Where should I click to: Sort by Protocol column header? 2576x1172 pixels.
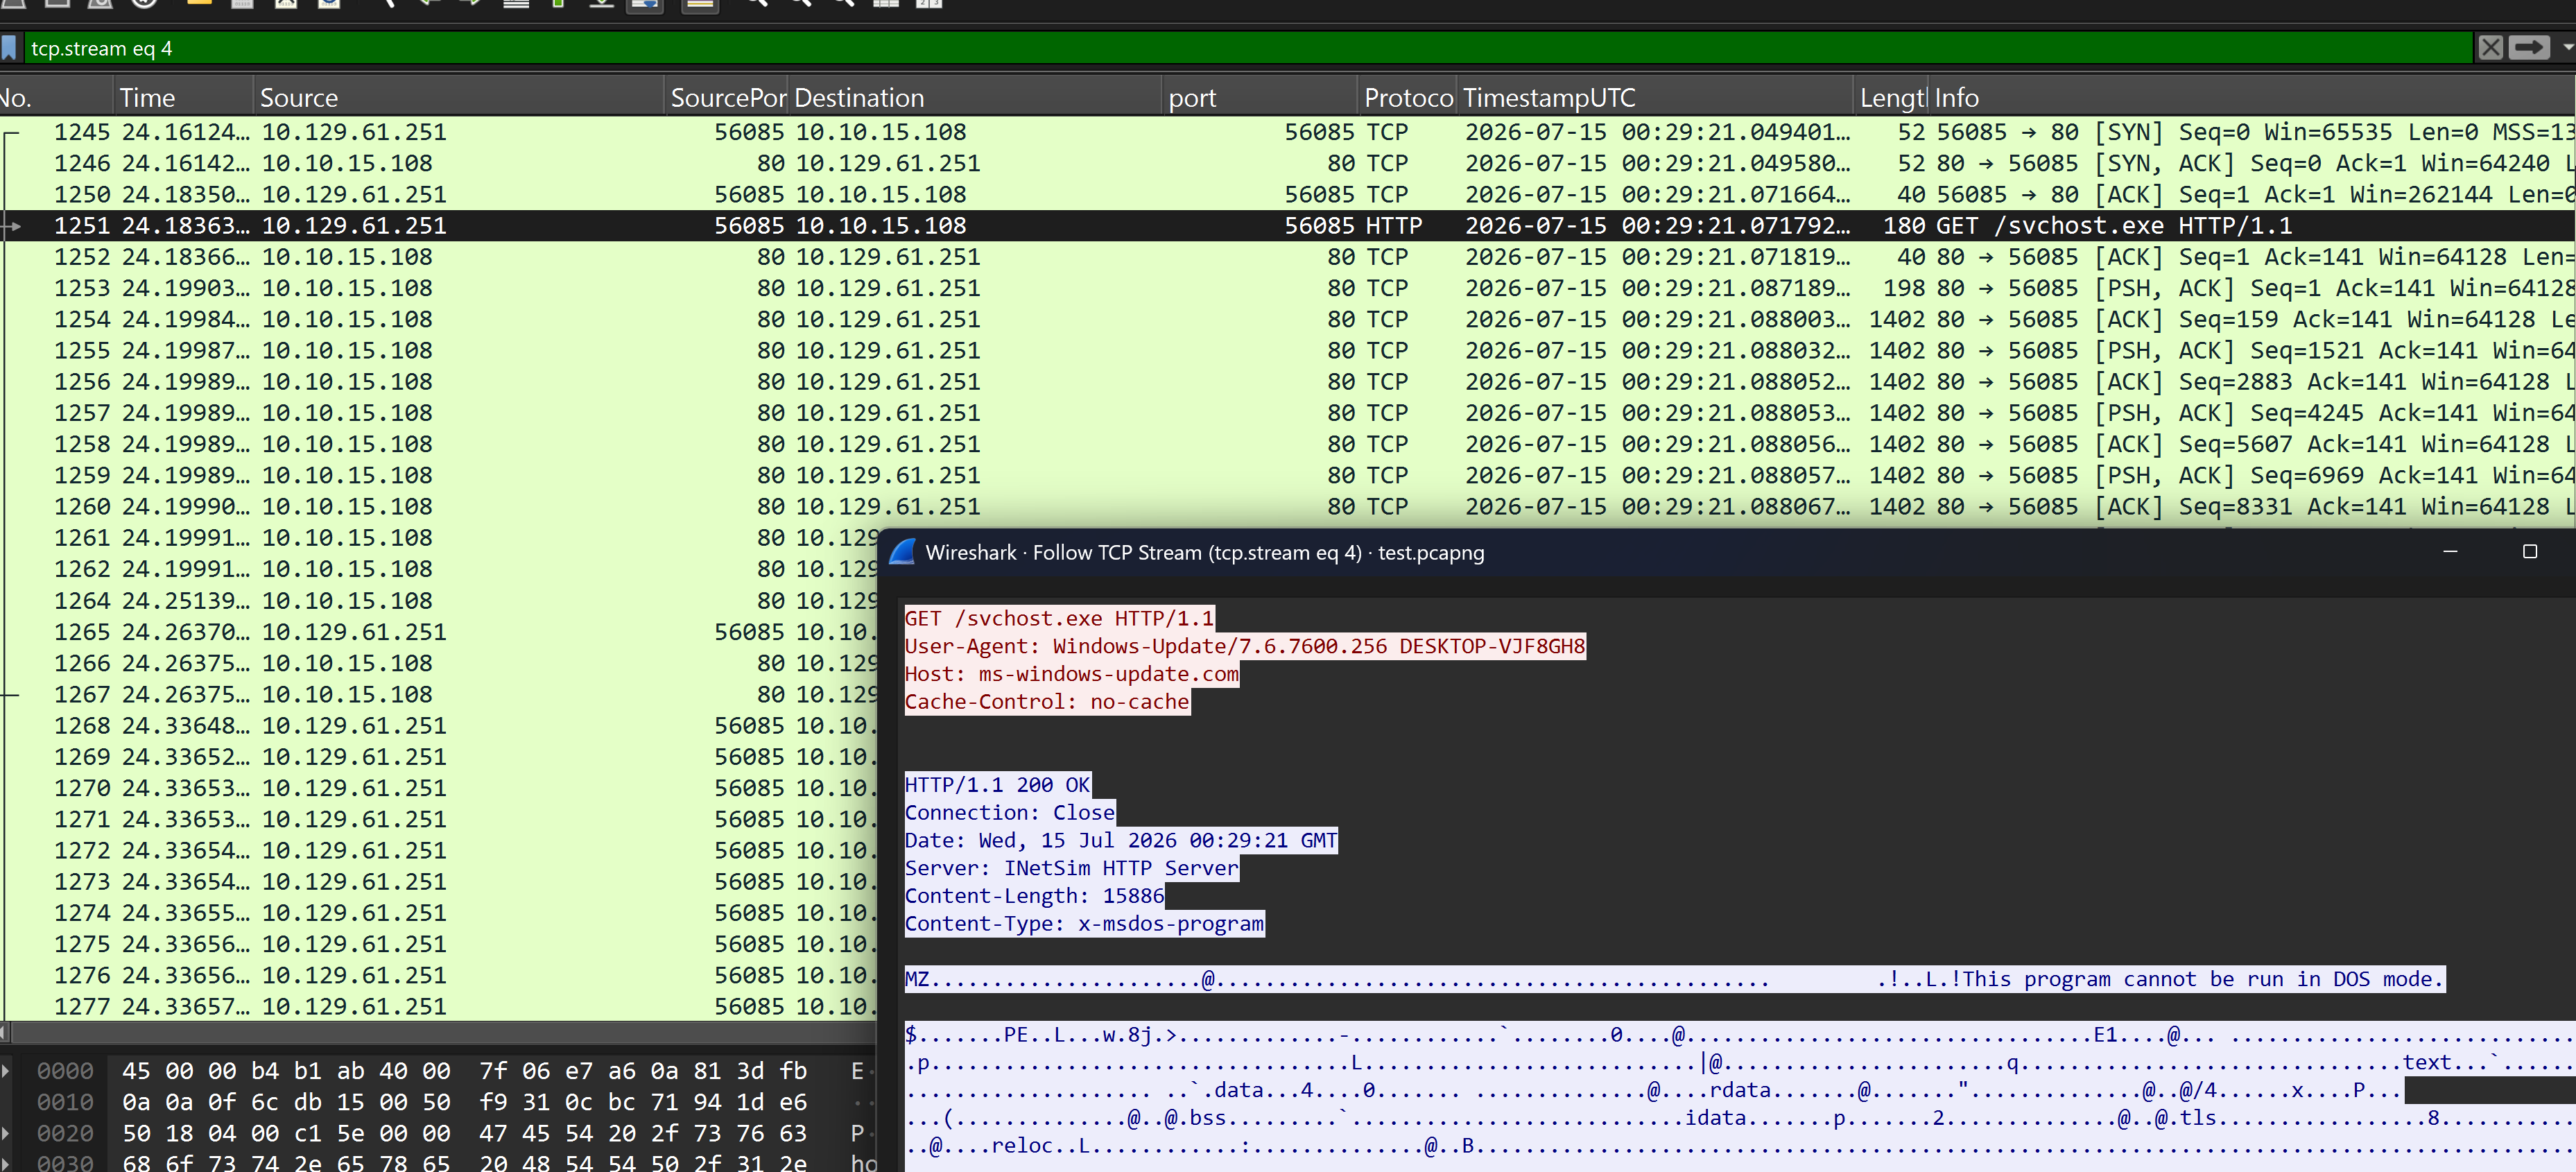(1408, 97)
